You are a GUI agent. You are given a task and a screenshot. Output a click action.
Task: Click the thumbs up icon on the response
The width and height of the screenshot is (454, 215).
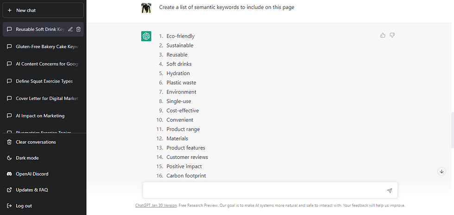[383, 35]
